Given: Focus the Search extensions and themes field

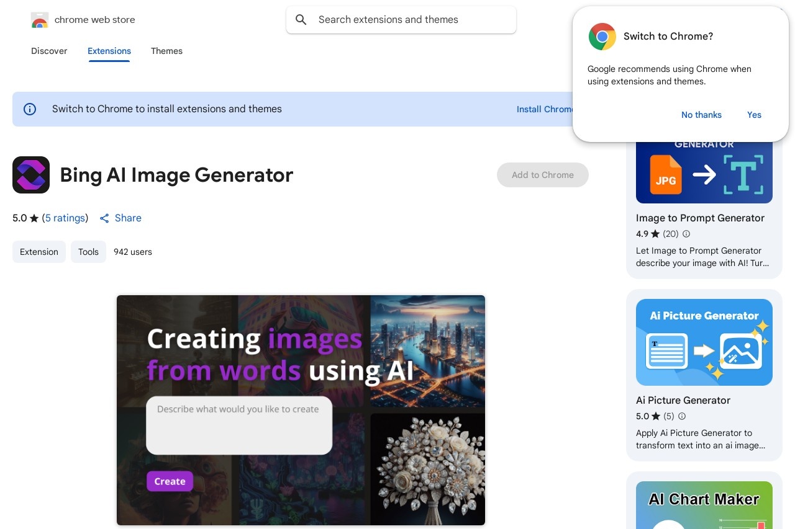Looking at the screenshot, I should click(401, 20).
